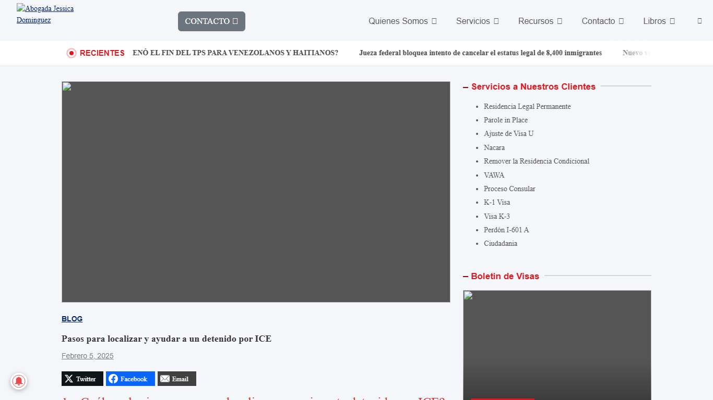Open the Parole in Place service

click(505, 120)
